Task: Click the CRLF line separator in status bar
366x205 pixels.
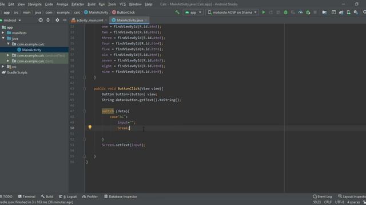Action: click(328, 202)
